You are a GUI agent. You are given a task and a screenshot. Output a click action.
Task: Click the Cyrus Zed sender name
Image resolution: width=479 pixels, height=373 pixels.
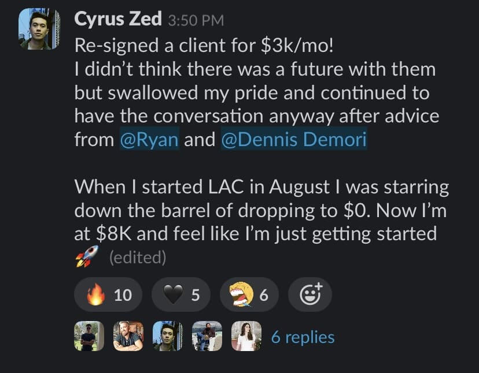[x=117, y=19]
